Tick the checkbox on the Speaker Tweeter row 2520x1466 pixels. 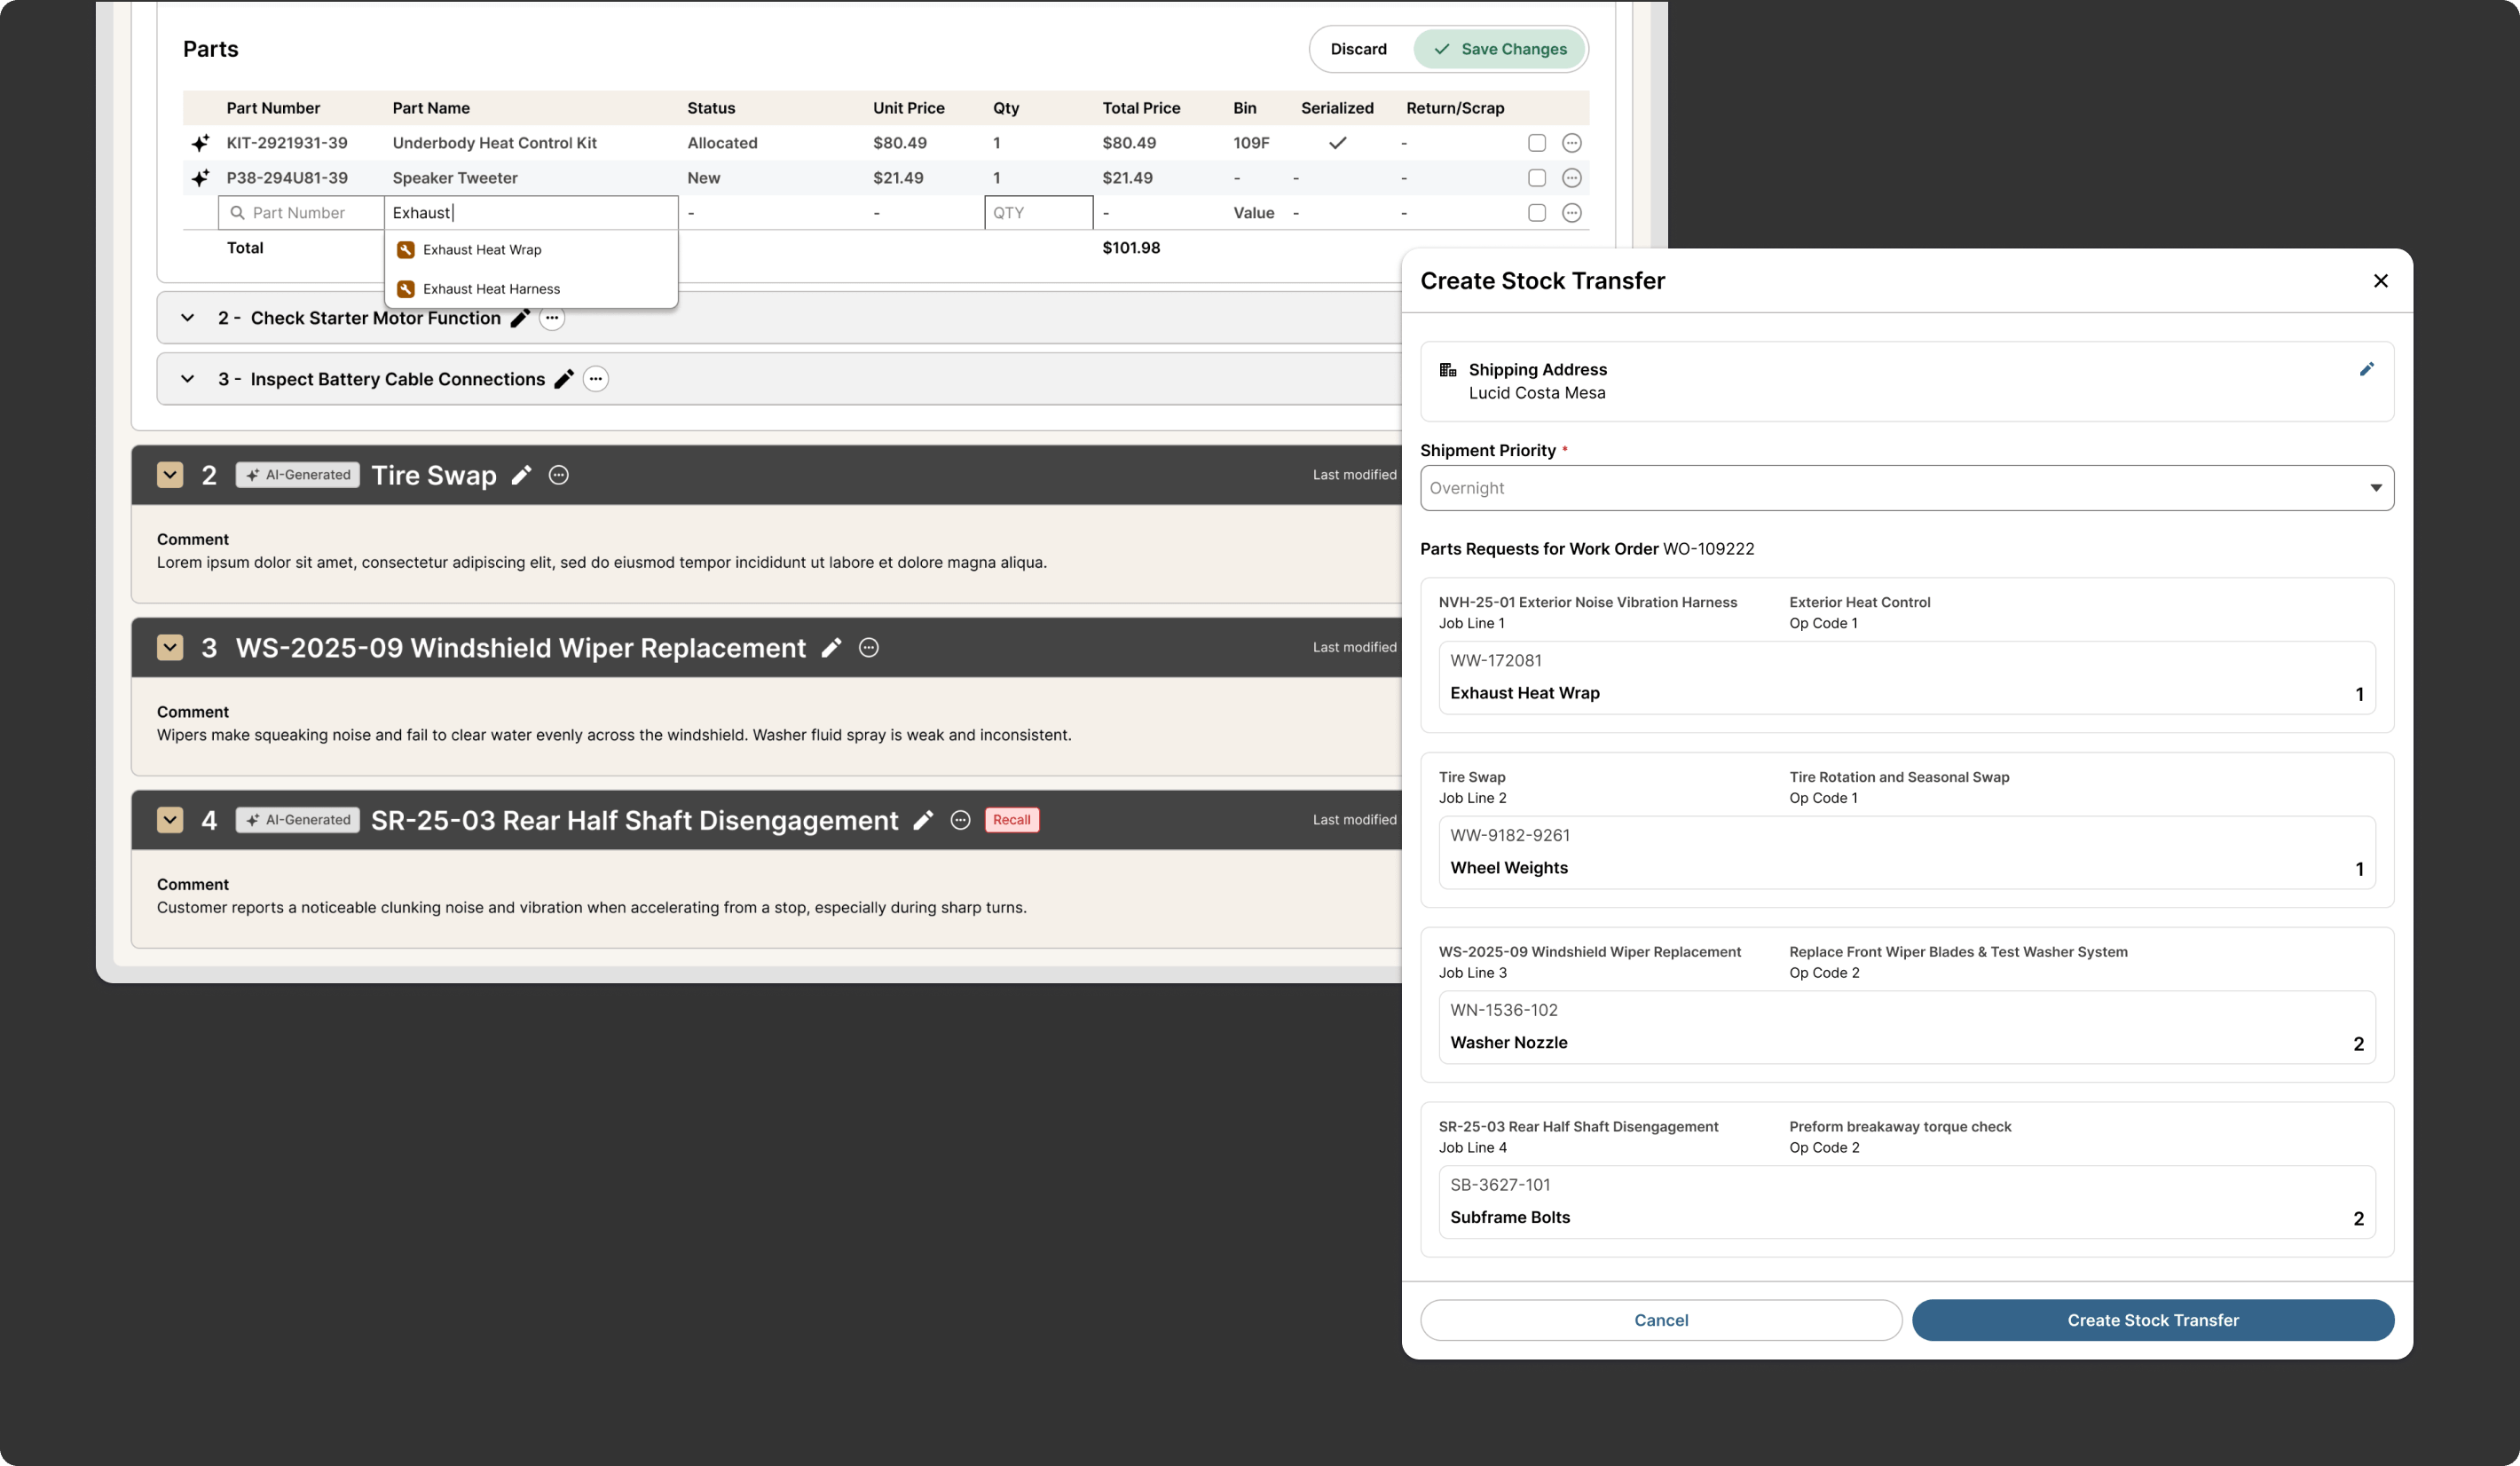(x=1536, y=178)
